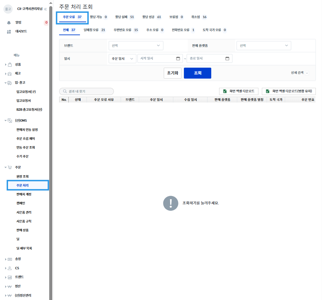Click the 송장 invoice icon

[10, 259]
